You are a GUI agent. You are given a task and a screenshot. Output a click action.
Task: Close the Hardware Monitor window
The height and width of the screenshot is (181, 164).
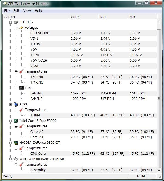click(x=156, y=3)
